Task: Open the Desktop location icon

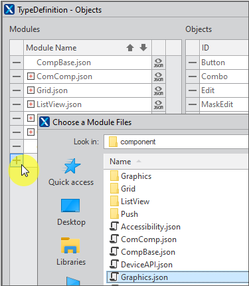Action: point(70,206)
